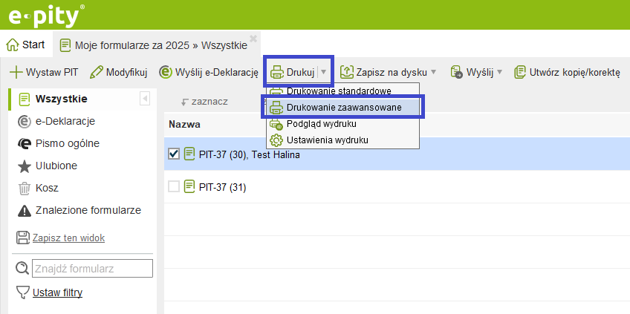This screenshot has width=630, height=314.
Task: Click the Znajdź formularz search field
Action: point(93,268)
